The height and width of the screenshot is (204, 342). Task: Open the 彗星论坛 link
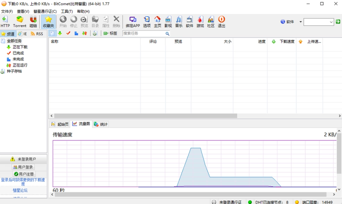pos(20,190)
